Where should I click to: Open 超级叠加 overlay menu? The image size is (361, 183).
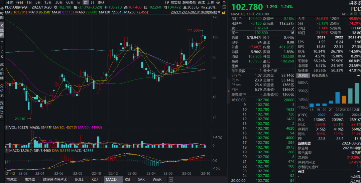[189, 2]
